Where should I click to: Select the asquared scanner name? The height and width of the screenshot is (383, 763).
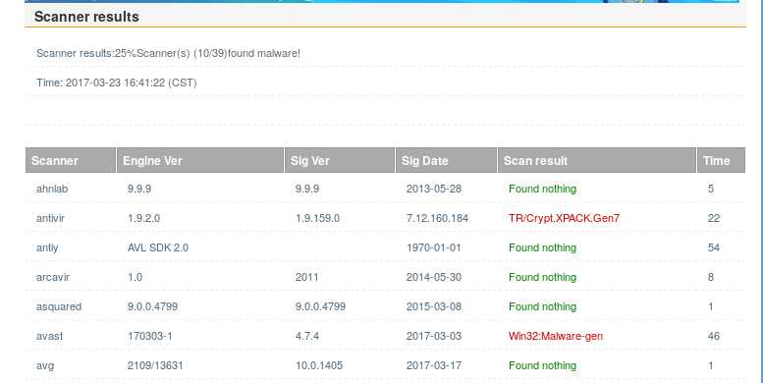(x=58, y=306)
